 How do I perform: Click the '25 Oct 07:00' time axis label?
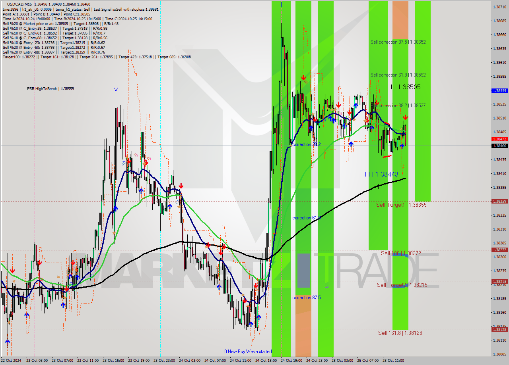coord(369,361)
